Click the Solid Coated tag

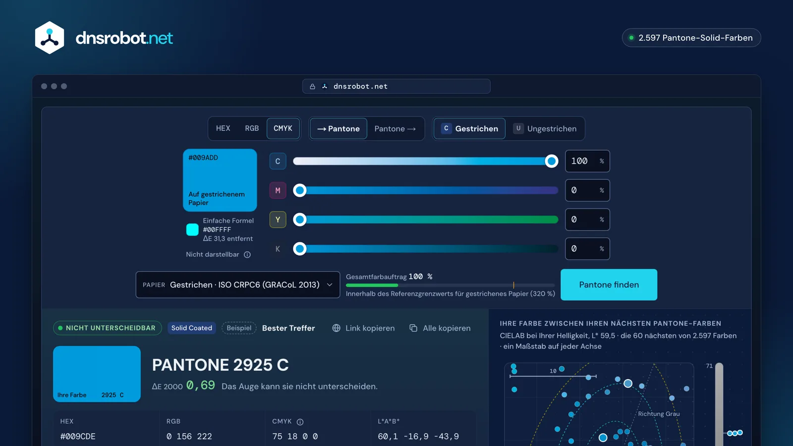click(x=192, y=328)
